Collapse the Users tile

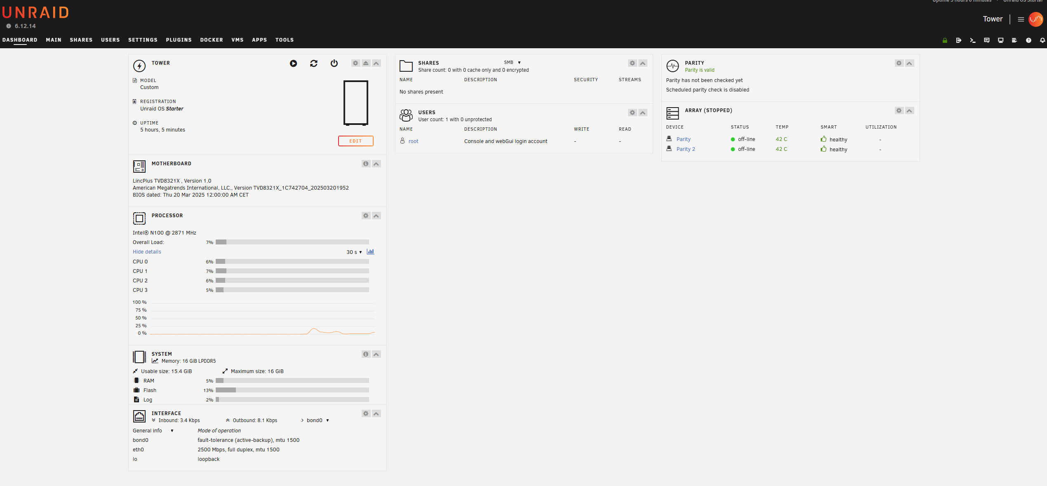point(642,113)
